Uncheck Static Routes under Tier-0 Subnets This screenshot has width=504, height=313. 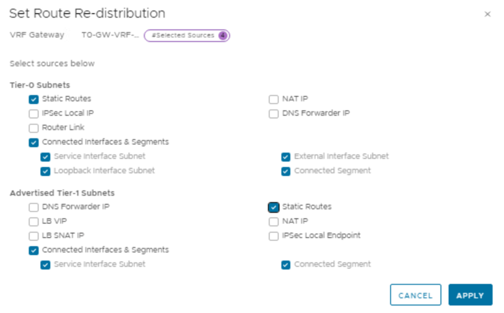[34, 99]
